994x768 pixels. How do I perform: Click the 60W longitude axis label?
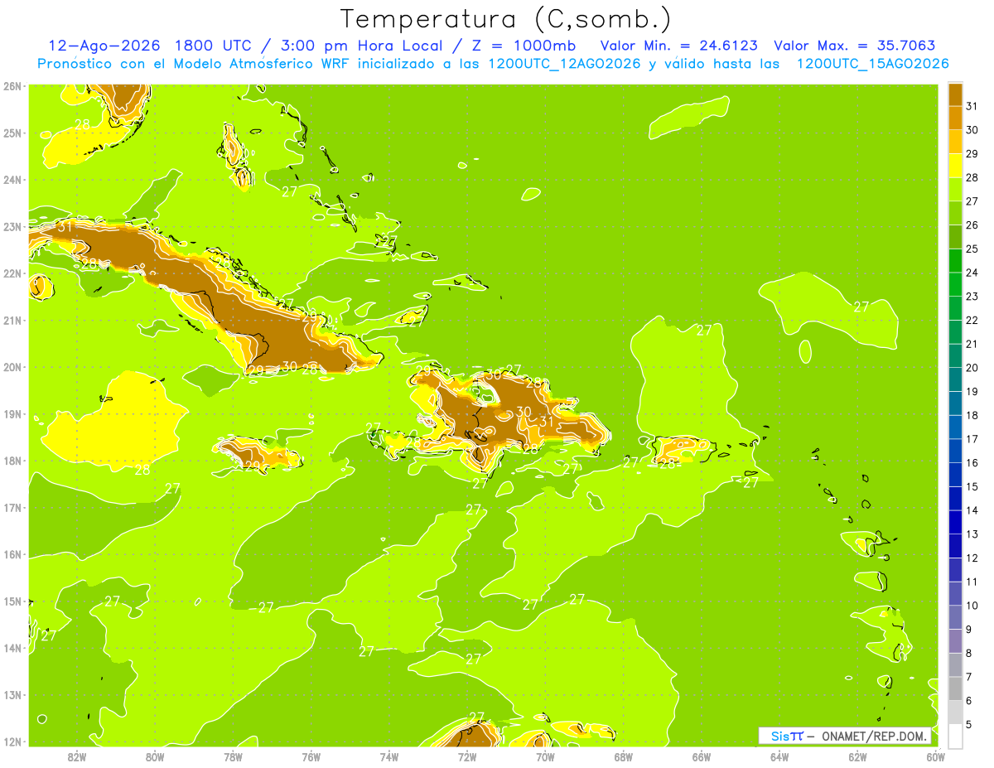[x=935, y=756]
